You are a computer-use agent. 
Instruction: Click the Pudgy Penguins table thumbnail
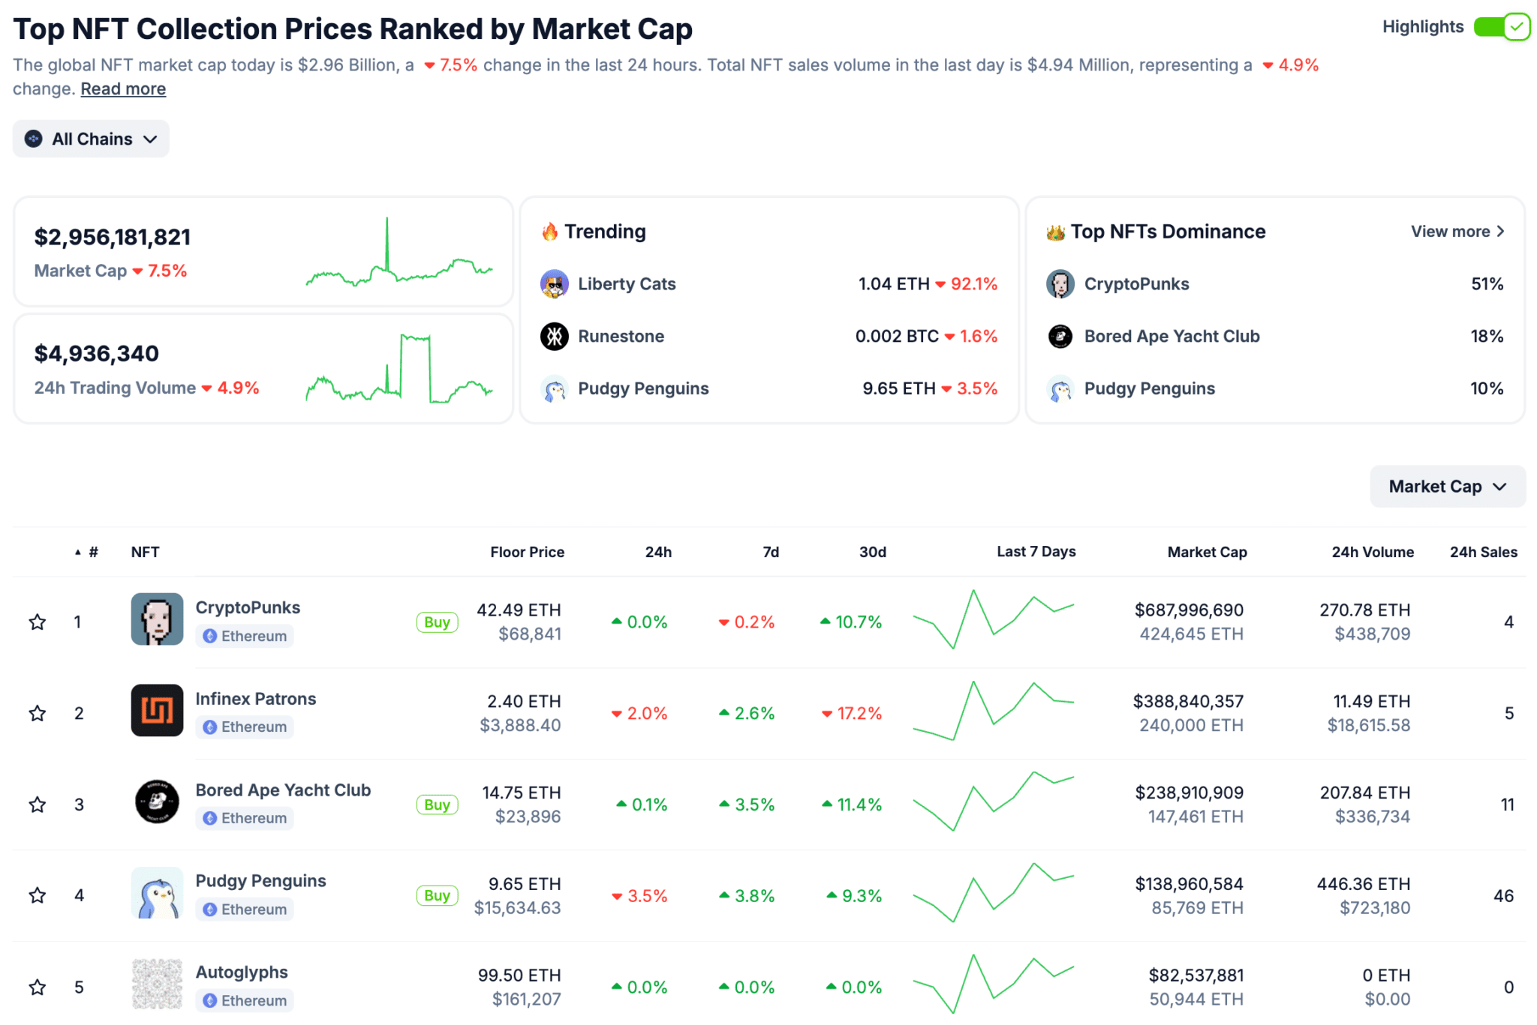click(157, 893)
